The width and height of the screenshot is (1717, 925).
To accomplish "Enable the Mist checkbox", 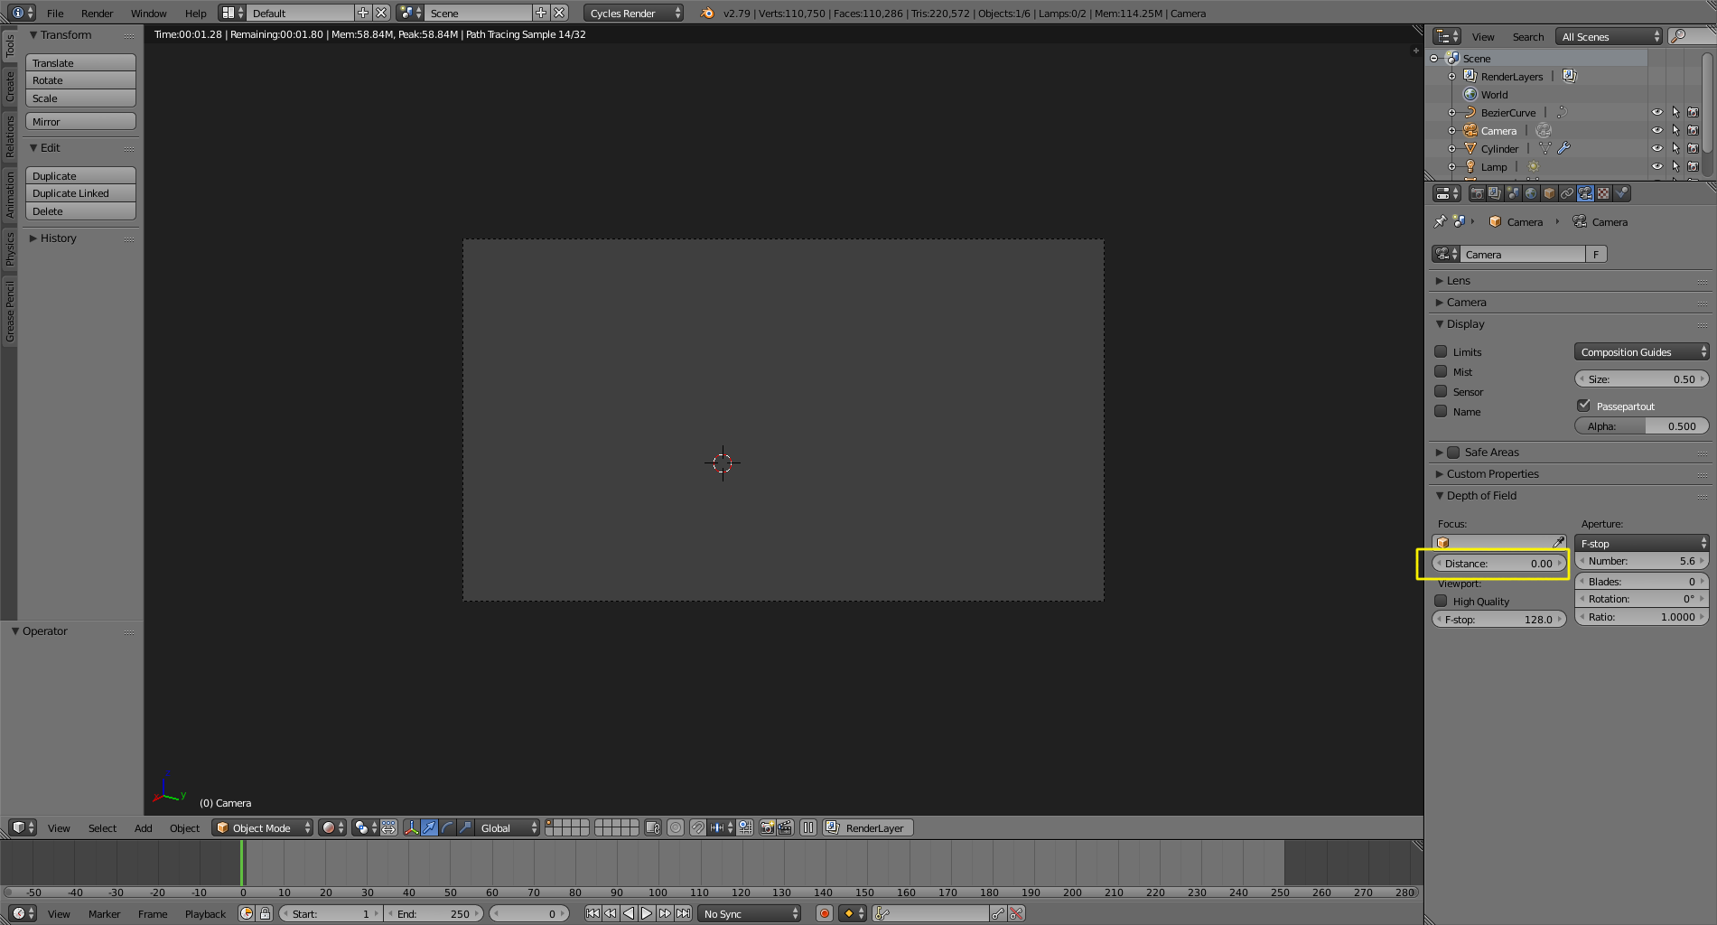I will click(1441, 371).
